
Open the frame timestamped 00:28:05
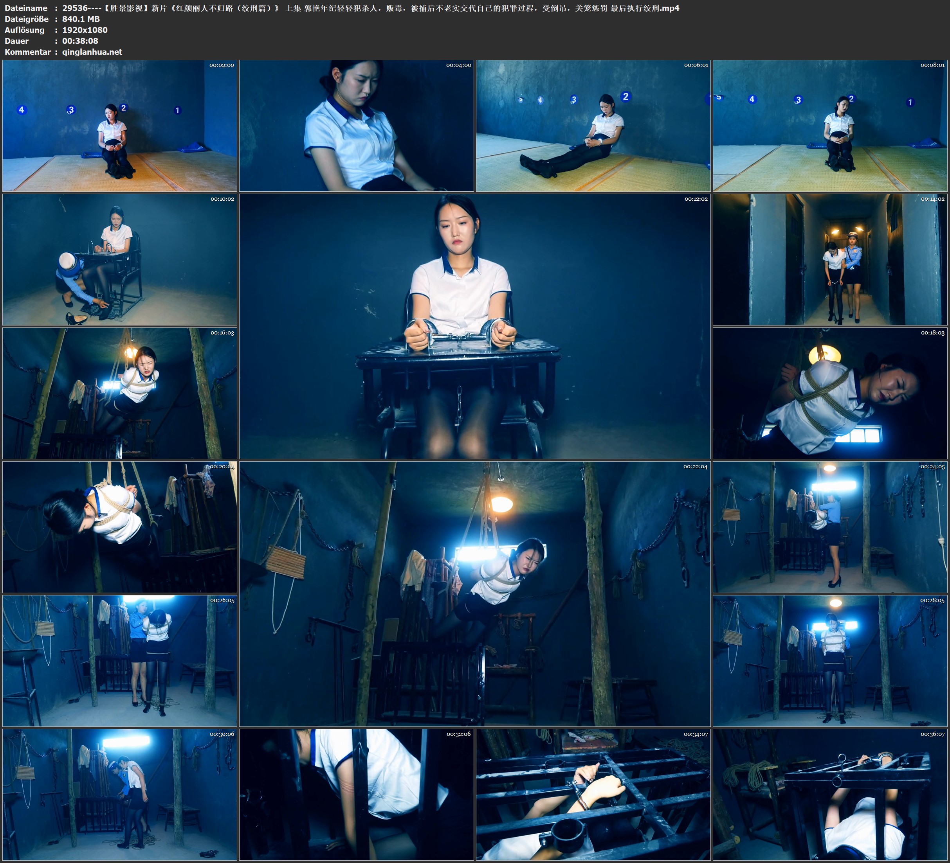pyautogui.click(x=830, y=661)
